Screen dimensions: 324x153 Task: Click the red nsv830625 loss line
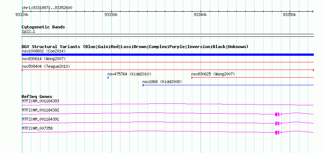pos(253,78)
